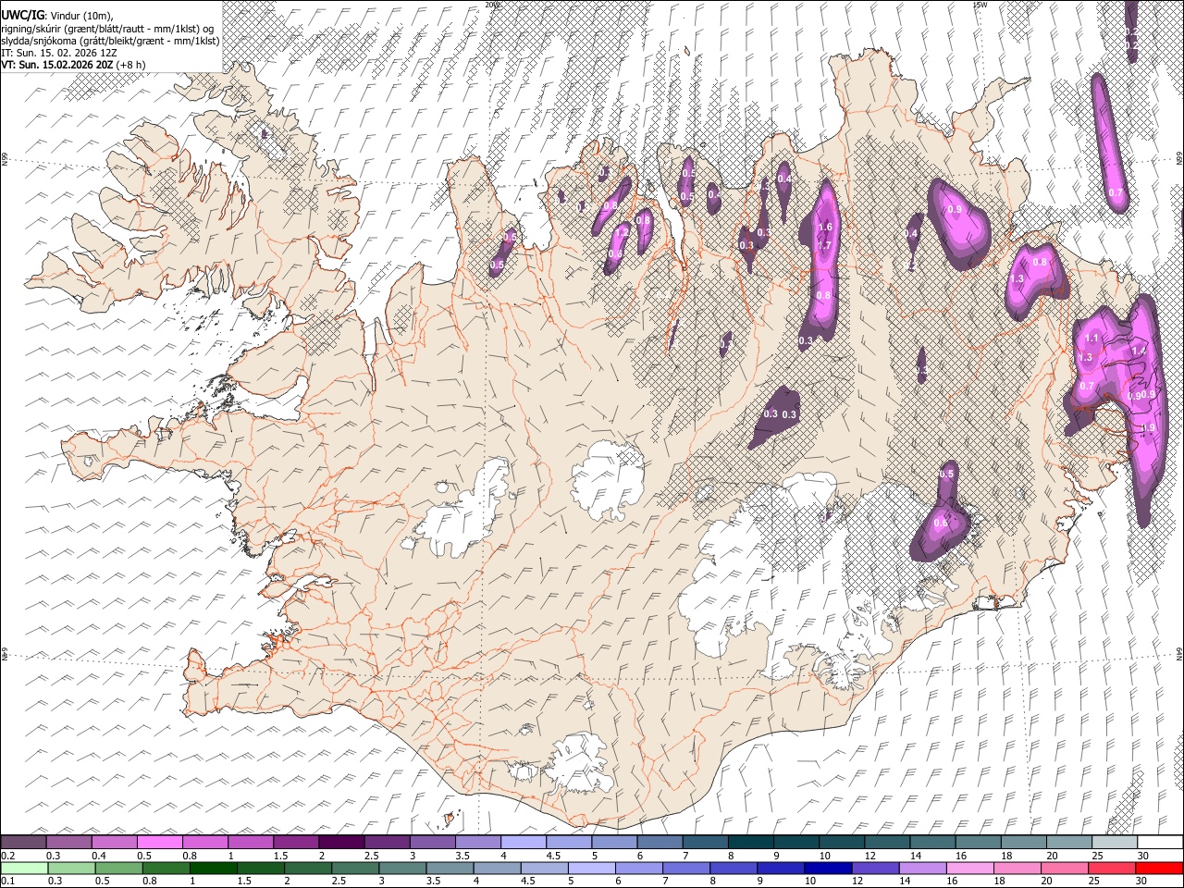1184x888 pixels.
Task: Click the bottom-row dark blue swatch between 10 and 12
Action: coord(828,868)
